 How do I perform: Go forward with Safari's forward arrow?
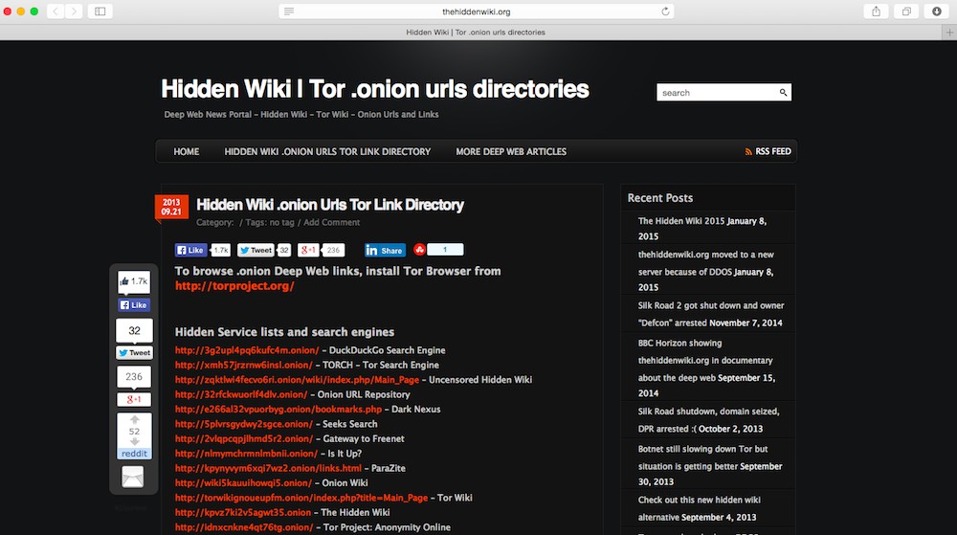pos(74,11)
